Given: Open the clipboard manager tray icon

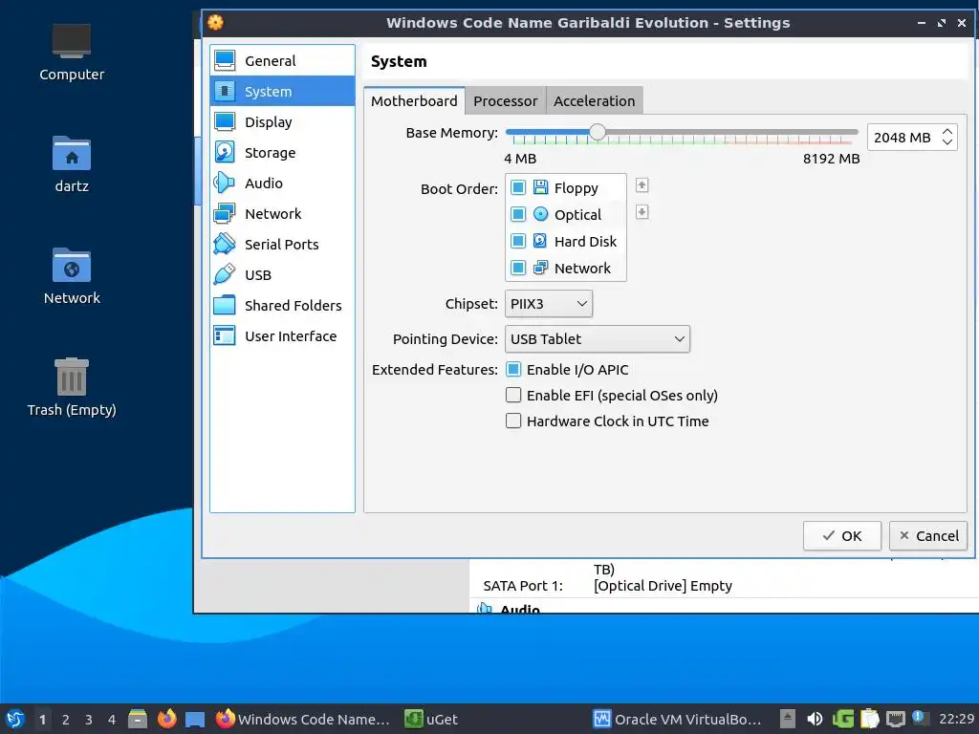Looking at the screenshot, I should (x=869, y=719).
